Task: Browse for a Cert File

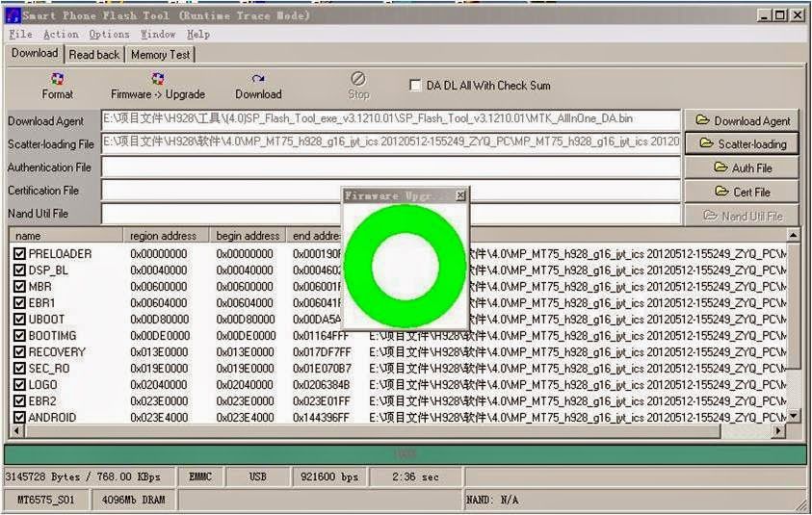Action: pyautogui.click(x=742, y=192)
